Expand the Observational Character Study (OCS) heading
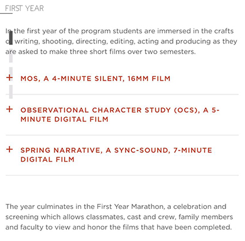 [x=120, y=115]
